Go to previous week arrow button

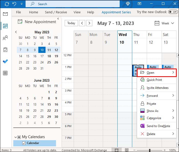(82, 23)
